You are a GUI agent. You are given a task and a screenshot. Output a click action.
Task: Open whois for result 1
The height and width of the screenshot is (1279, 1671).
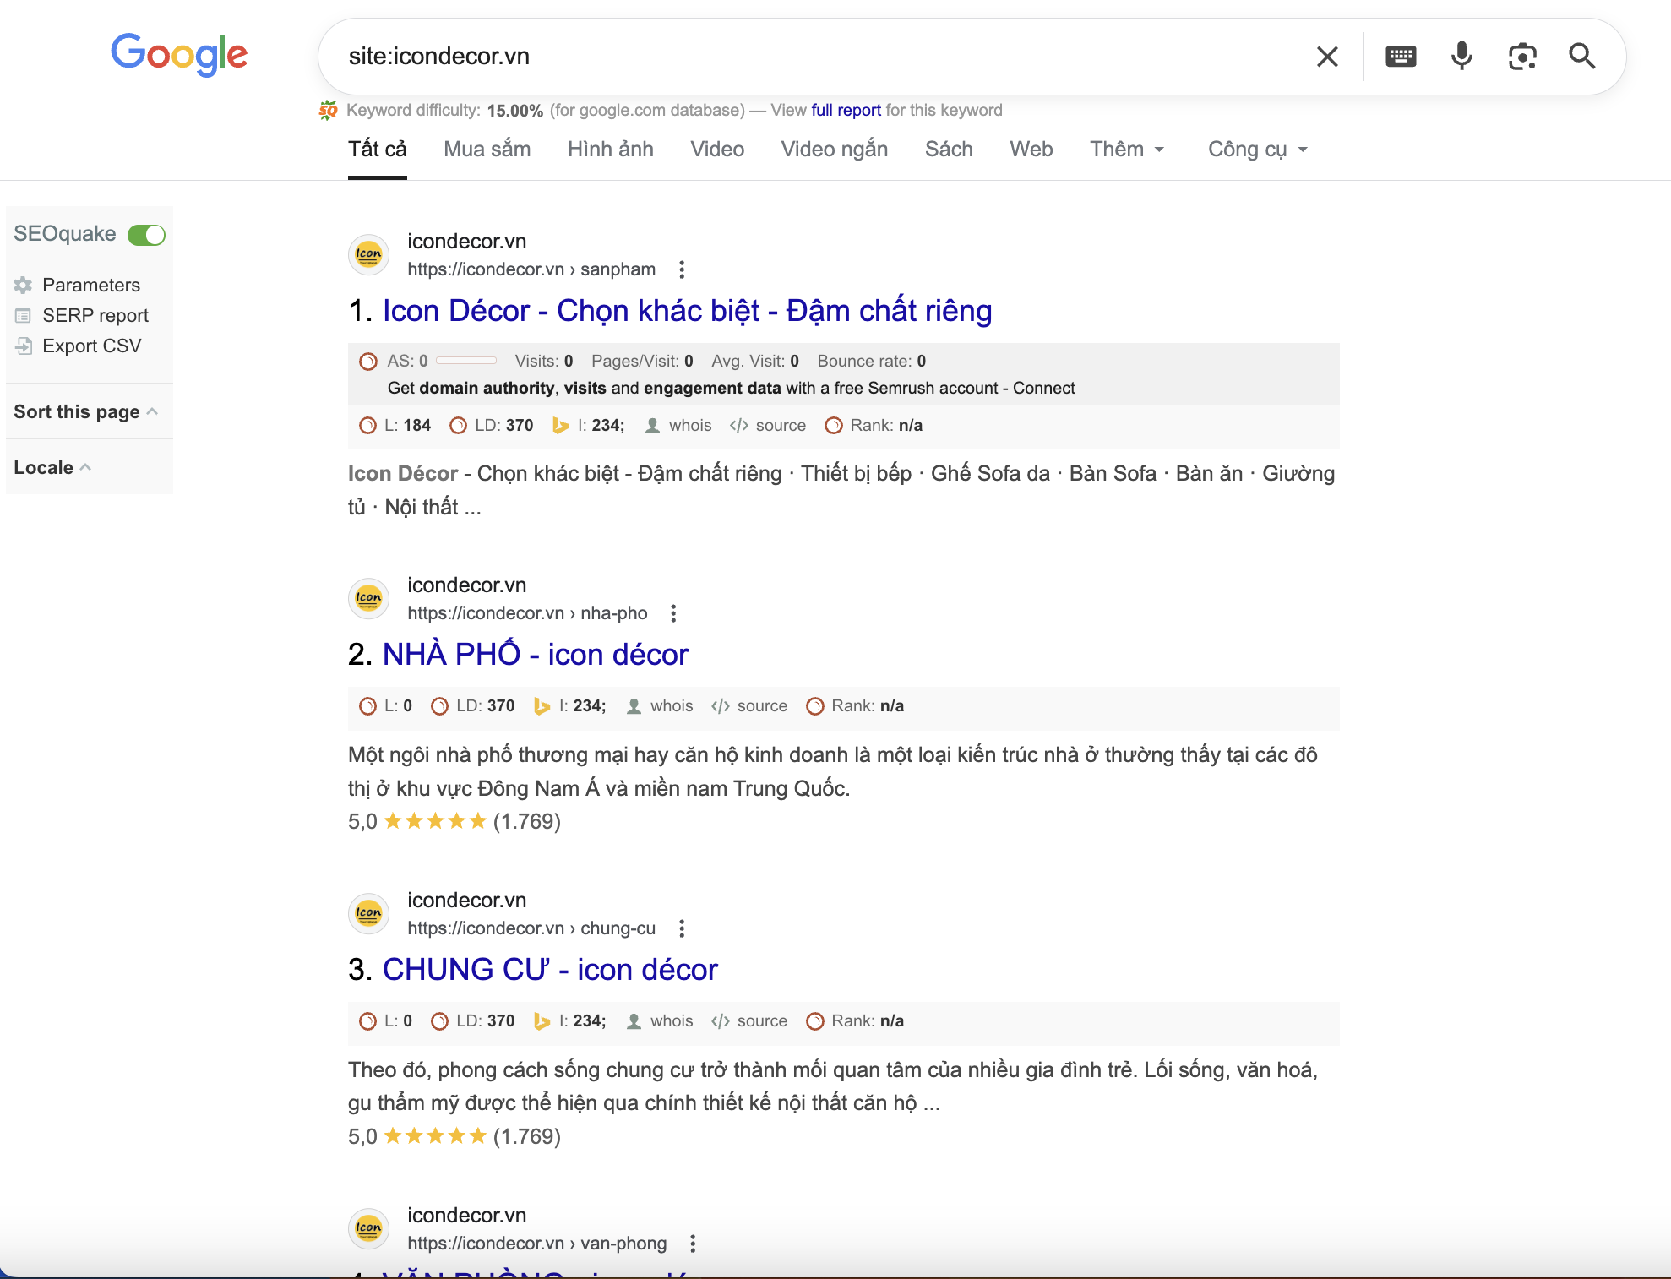678,426
